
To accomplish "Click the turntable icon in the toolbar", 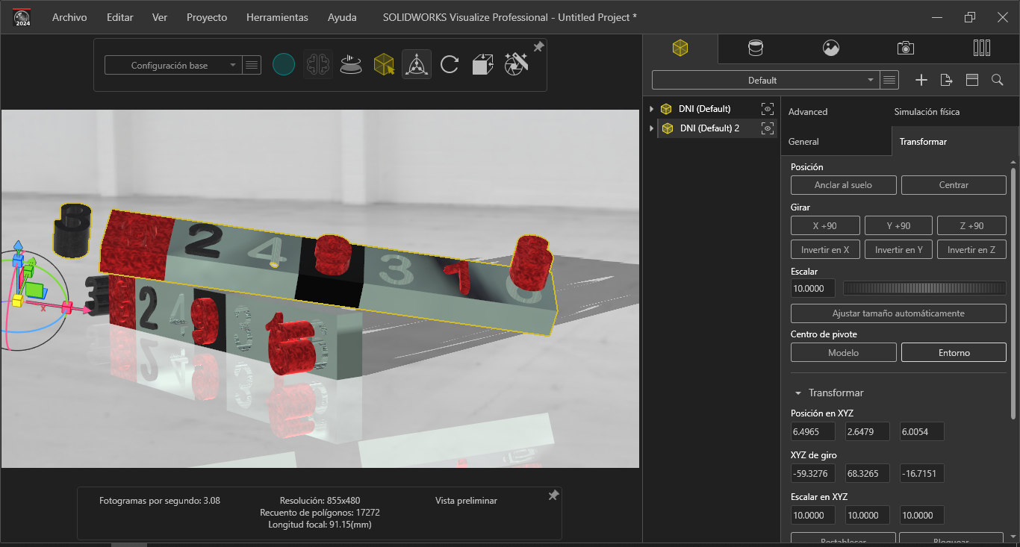I will (x=351, y=65).
